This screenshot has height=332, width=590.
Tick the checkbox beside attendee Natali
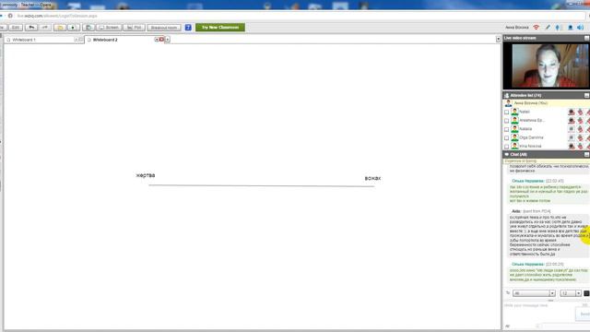pos(506,113)
